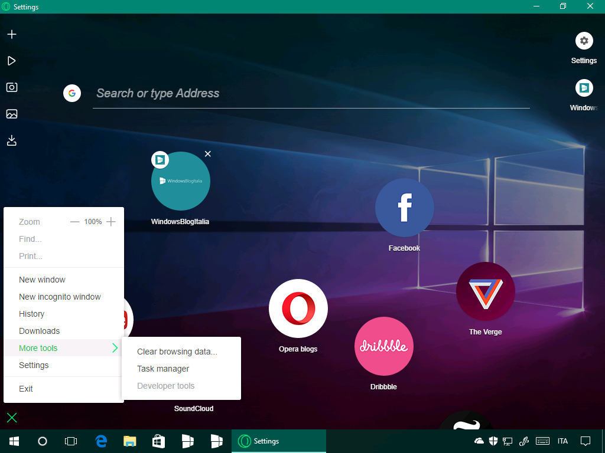This screenshot has height=453, width=605.
Task: Open the WindowsBlogItalia speed dial
Action: (181, 181)
